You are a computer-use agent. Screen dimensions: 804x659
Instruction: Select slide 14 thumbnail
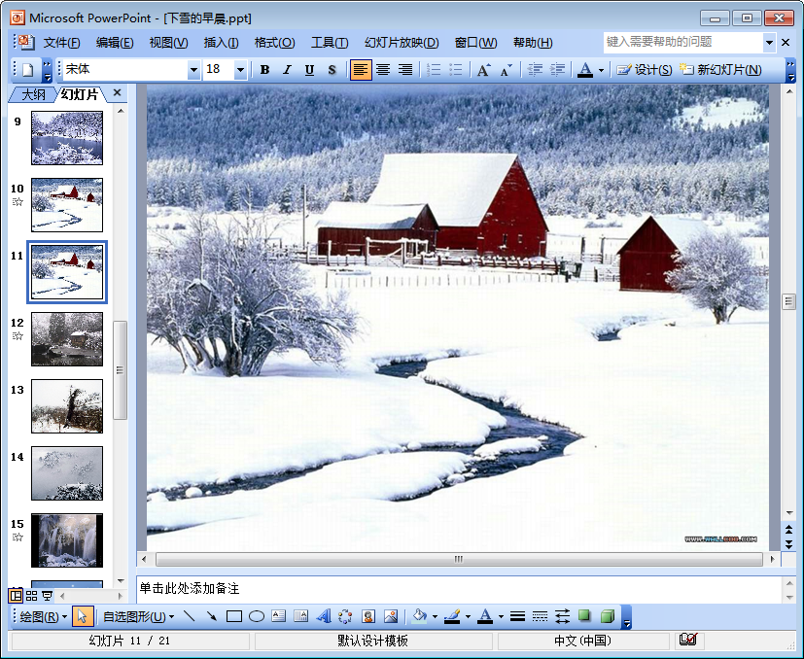(67, 473)
